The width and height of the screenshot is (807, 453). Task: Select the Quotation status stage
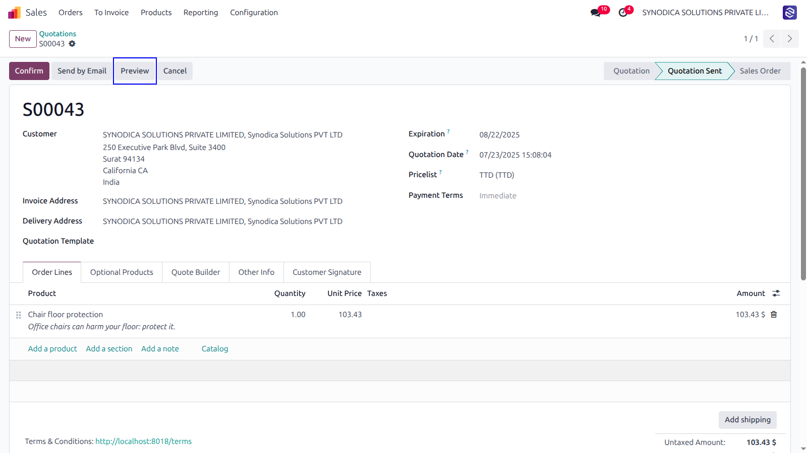tap(631, 71)
